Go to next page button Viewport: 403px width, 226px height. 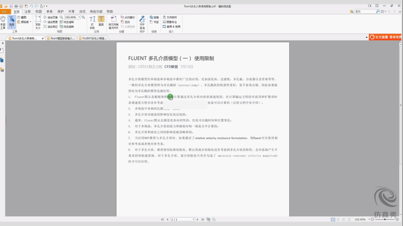tap(198, 220)
